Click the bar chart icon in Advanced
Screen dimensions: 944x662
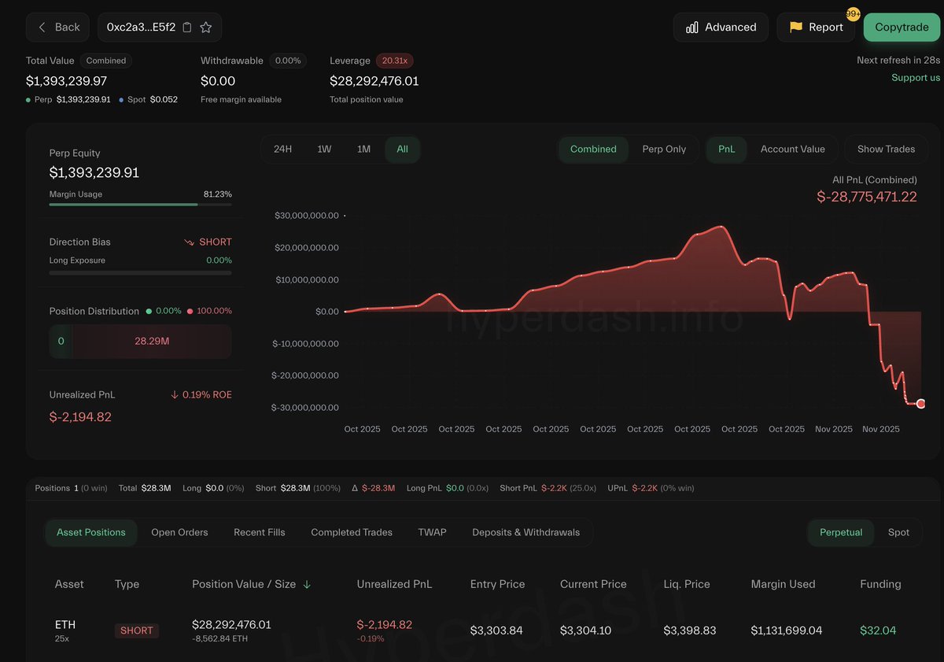coord(692,28)
